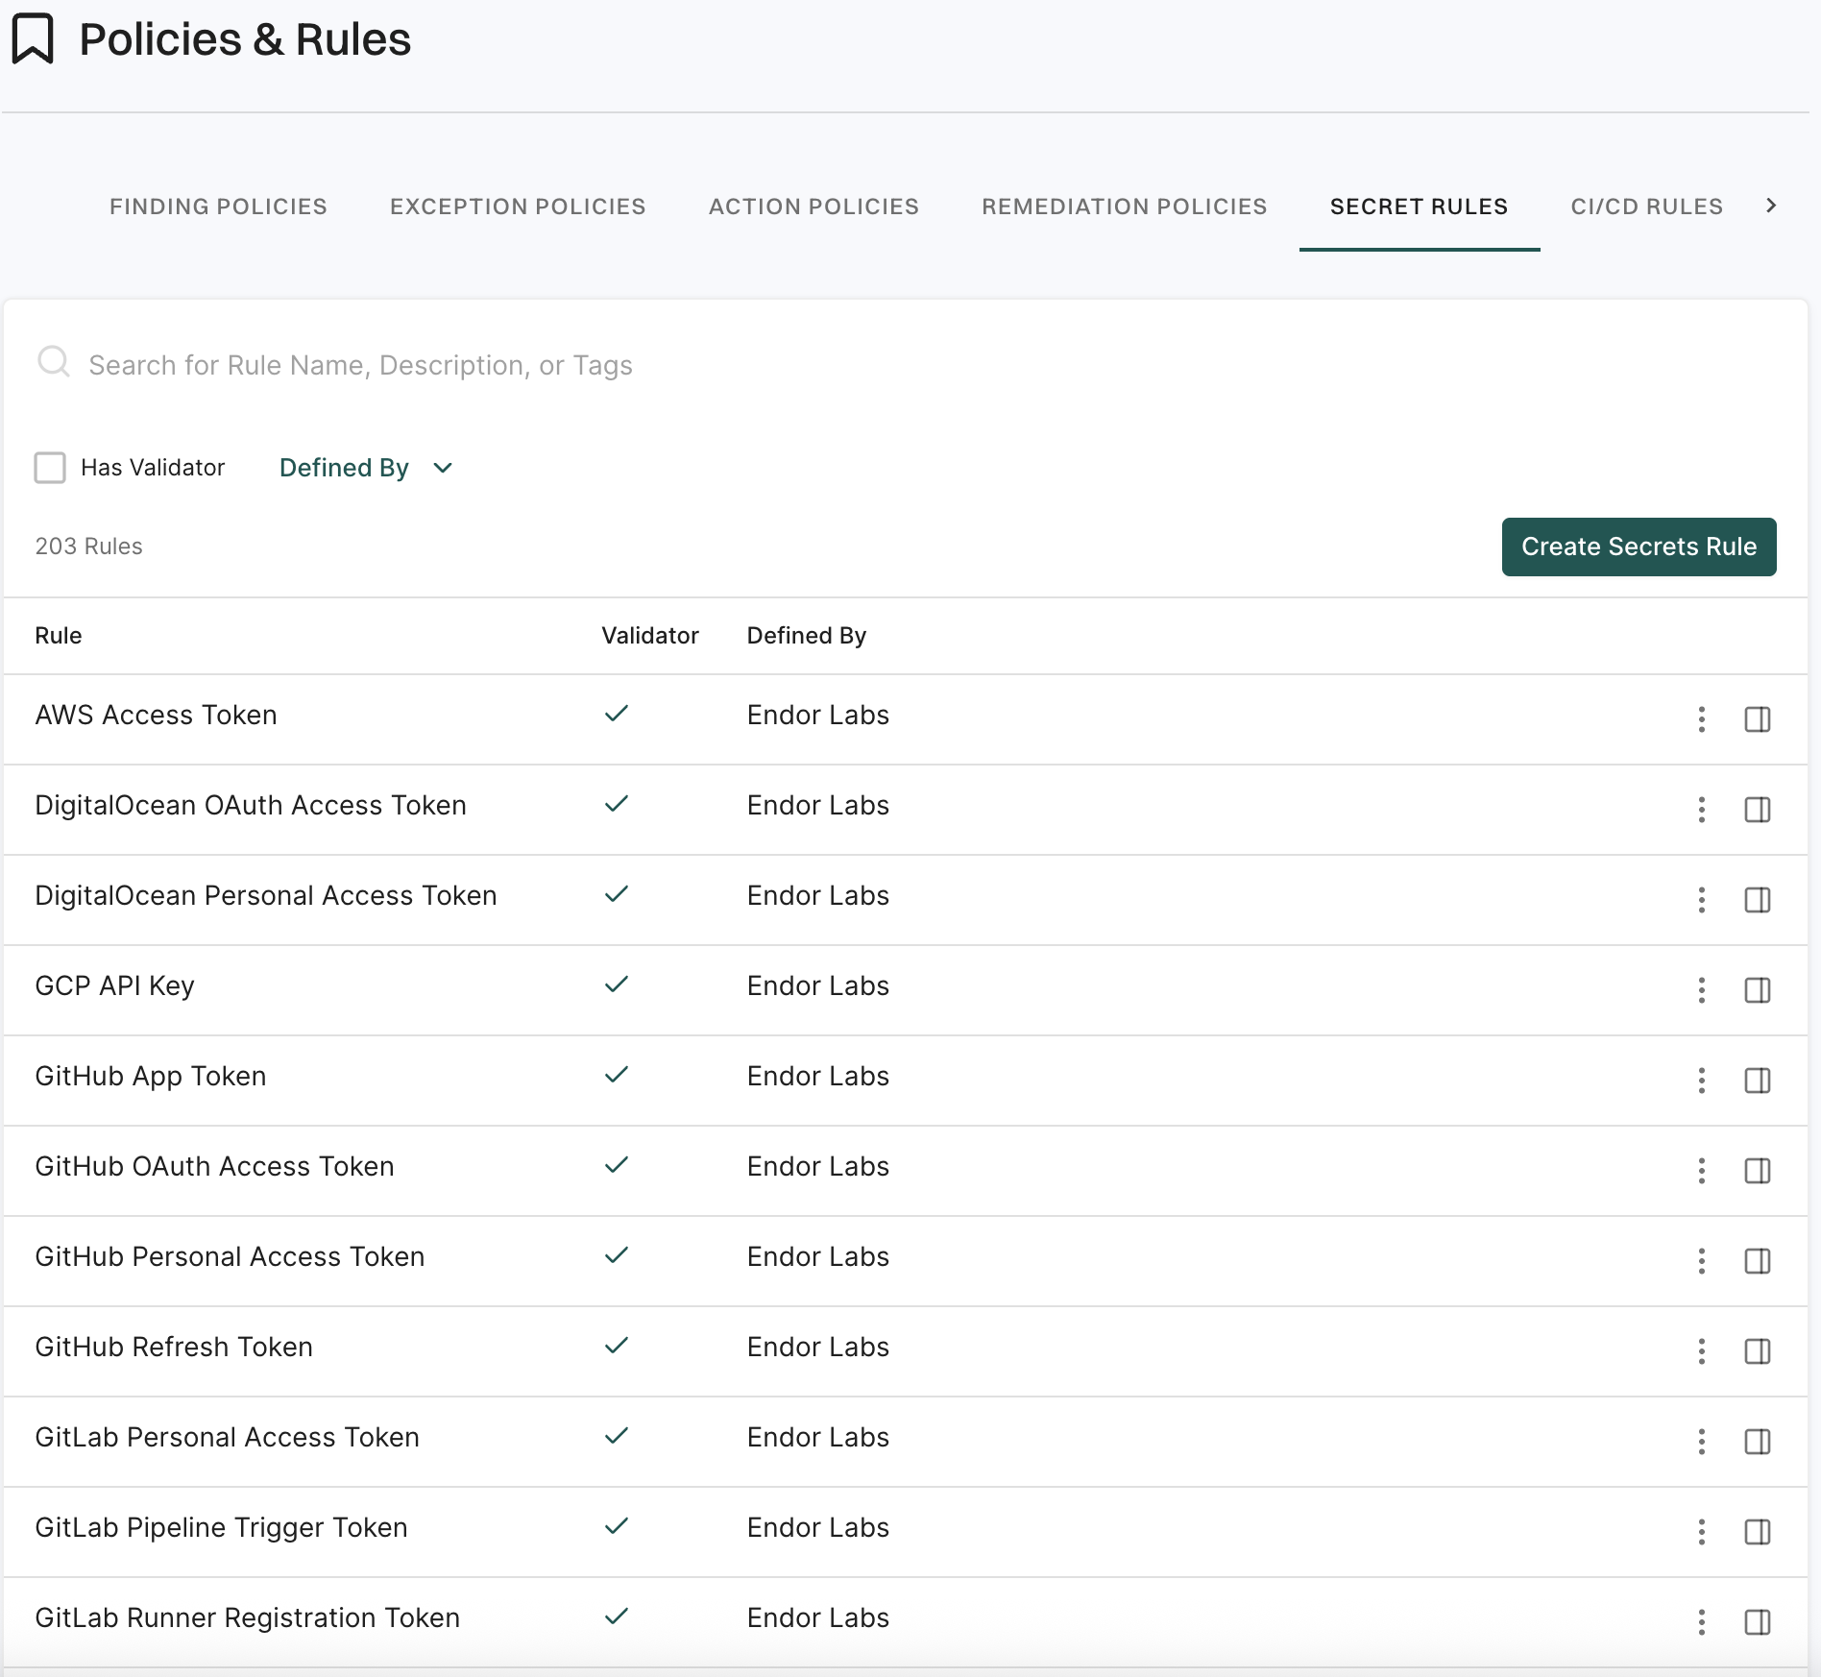Screen dimensions: 1821x1677
Task: Click the search magnifier icon
Action: point(53,363)
